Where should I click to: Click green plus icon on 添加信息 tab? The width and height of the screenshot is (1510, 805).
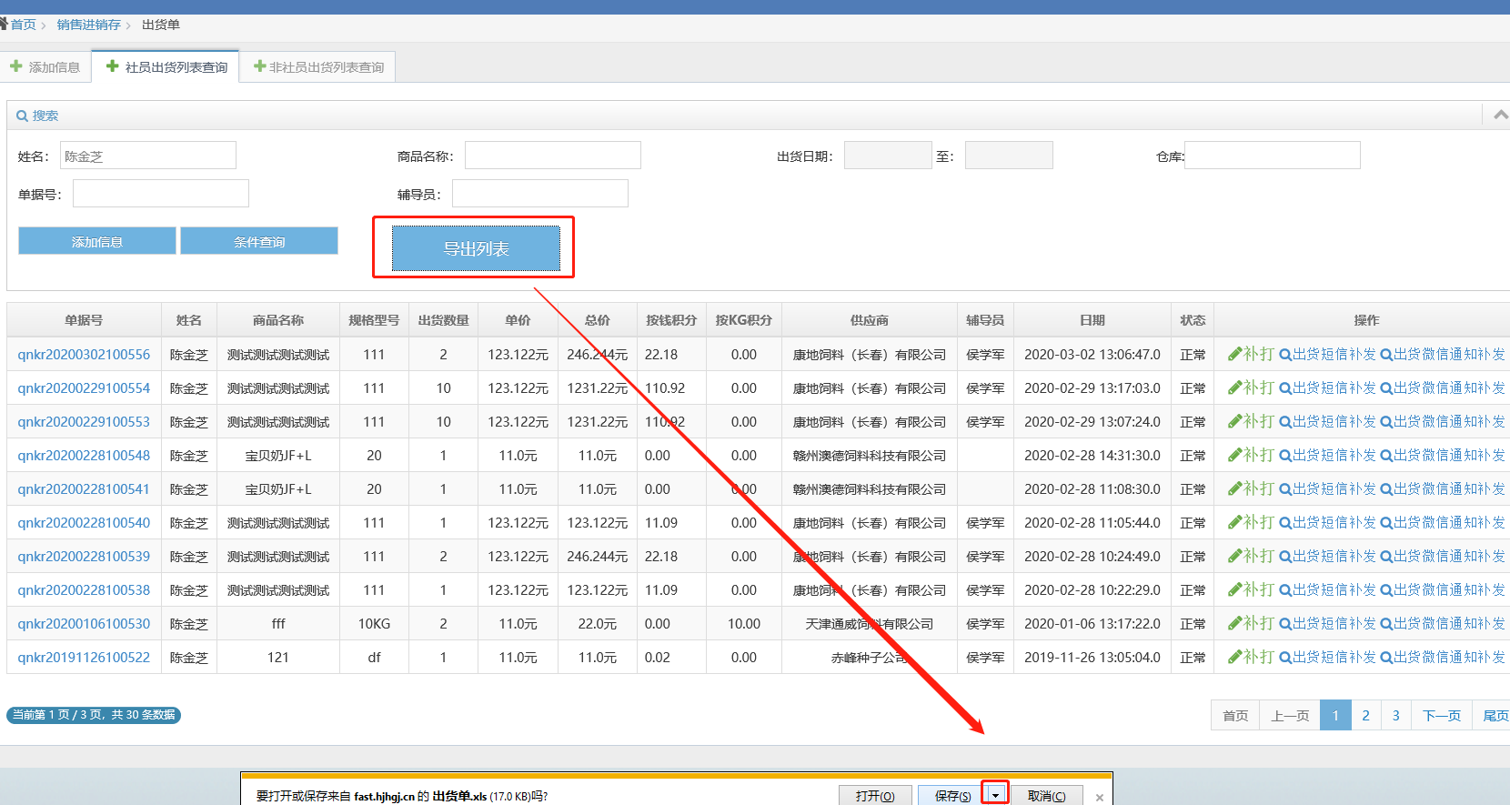pyautogui.click(x=16, y=66)
